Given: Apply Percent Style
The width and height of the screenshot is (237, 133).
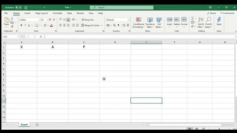Looking at the screenshot, I should click(x=114, y=25).
